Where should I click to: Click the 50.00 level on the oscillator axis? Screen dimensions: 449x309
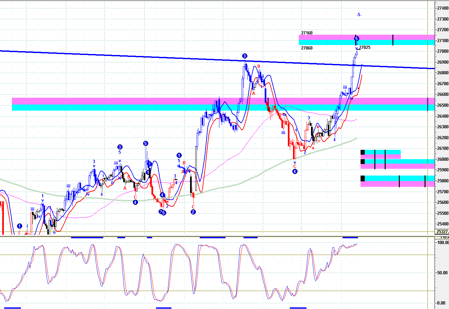(443, 273)
